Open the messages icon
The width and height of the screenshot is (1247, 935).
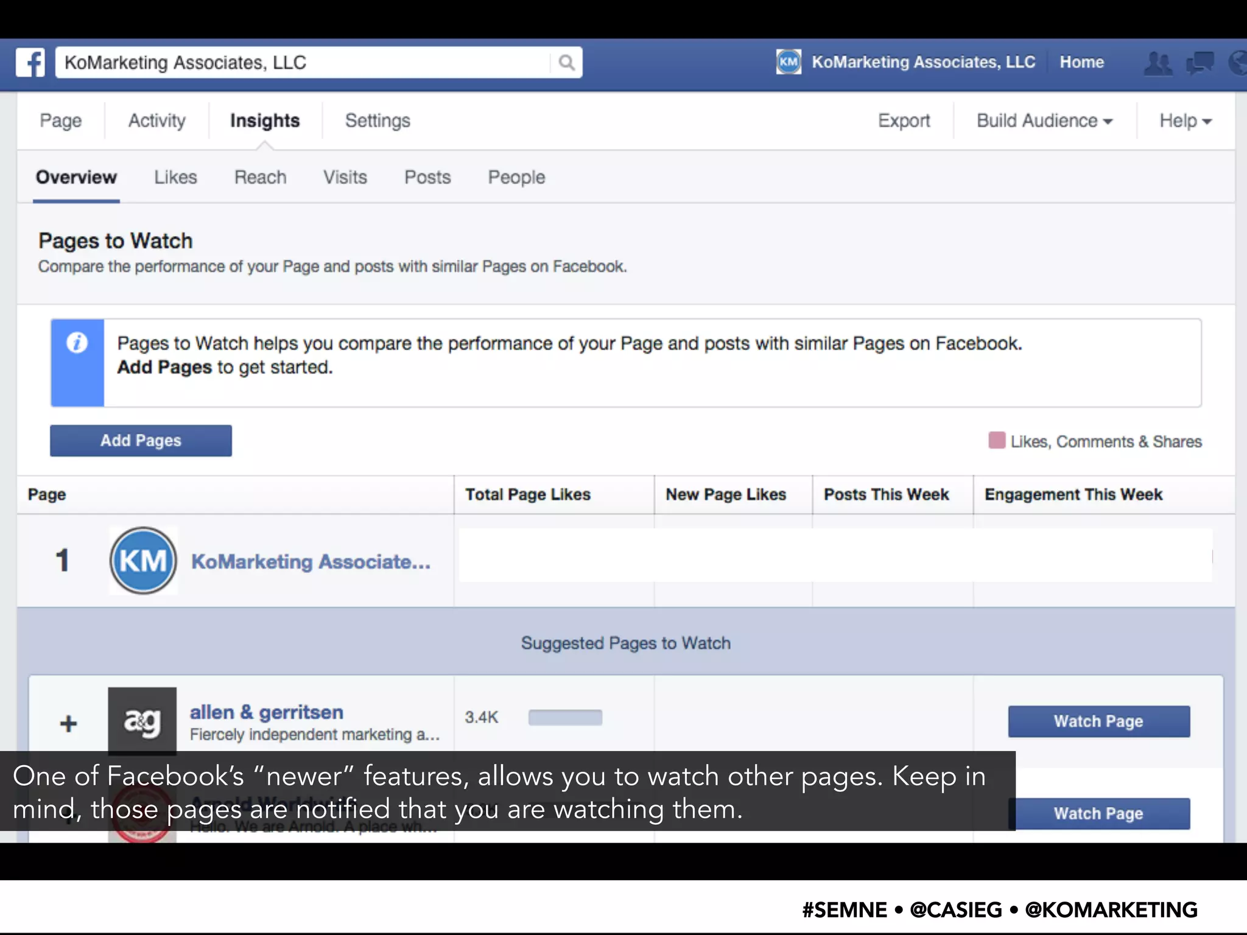click(1200, 63)
